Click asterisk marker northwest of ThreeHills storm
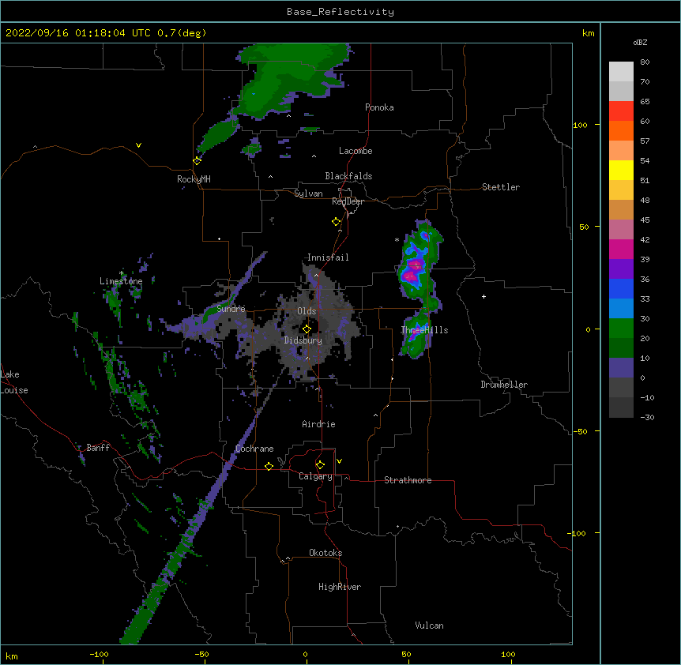 [x=397, y=239]
